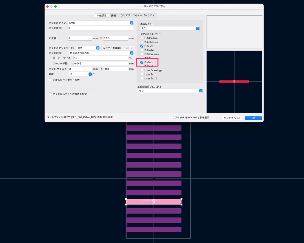Check the User.Drawings layer option
This screenshot has height=243, width=304.
pyautogui.click(x=142, y=70)
